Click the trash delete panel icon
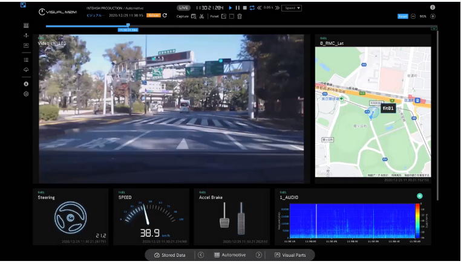461x264 pixels. click(x=240, y=16)
